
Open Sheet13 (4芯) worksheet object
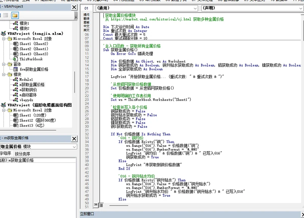(29, 126)
